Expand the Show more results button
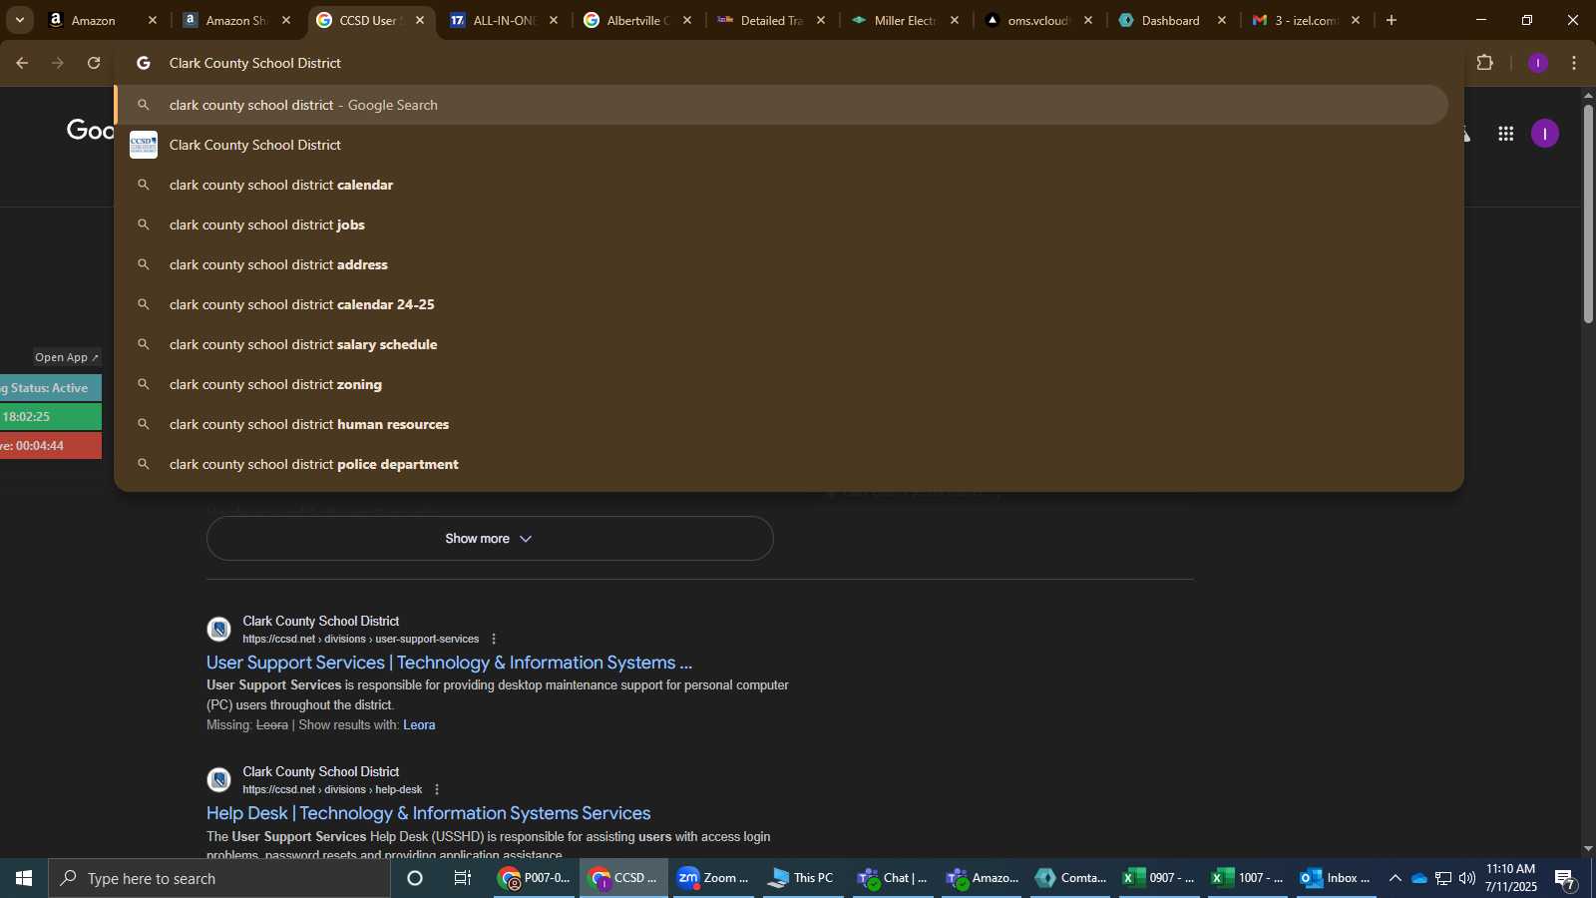The image size is (1596, 898). (490, 538)
